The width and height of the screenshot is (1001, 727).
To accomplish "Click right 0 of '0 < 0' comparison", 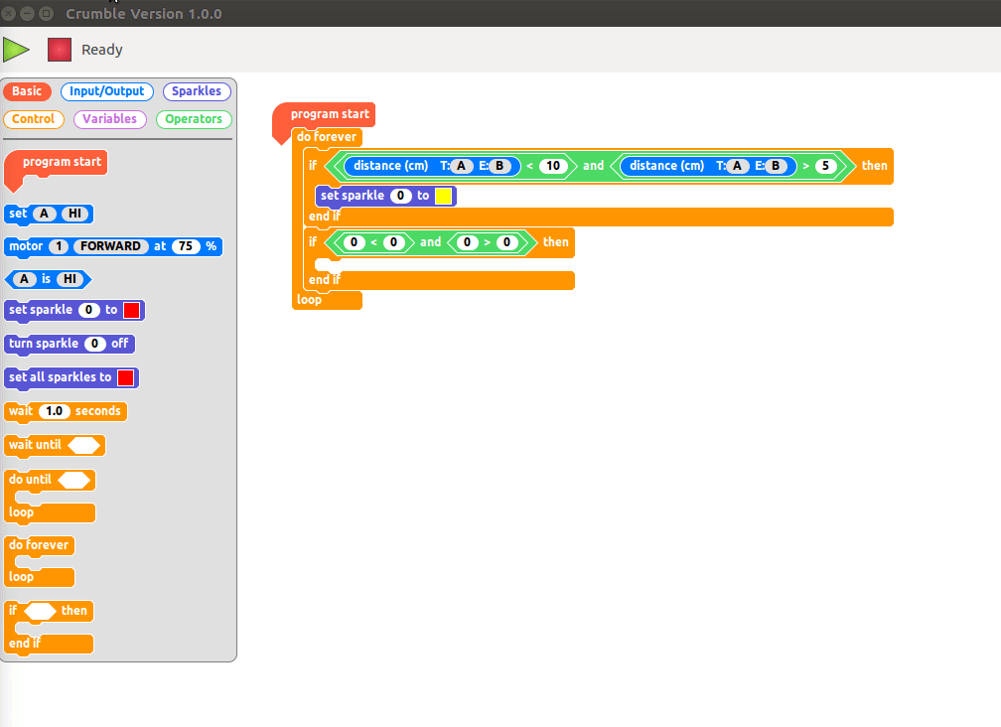I will [394, 242].
